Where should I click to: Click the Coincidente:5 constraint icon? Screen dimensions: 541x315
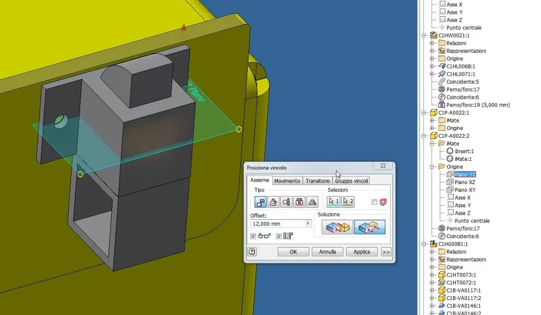(442, 82)
